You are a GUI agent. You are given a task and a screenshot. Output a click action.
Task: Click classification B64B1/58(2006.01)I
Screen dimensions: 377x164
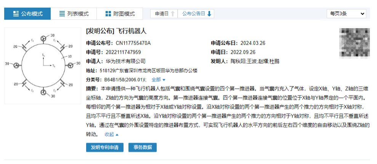125,79
